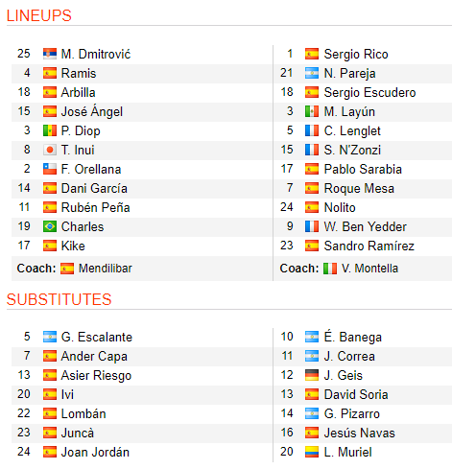Click the Argentina flag next to N. Pareja
This screenshot has height=469, width=452.
(312, 73)
